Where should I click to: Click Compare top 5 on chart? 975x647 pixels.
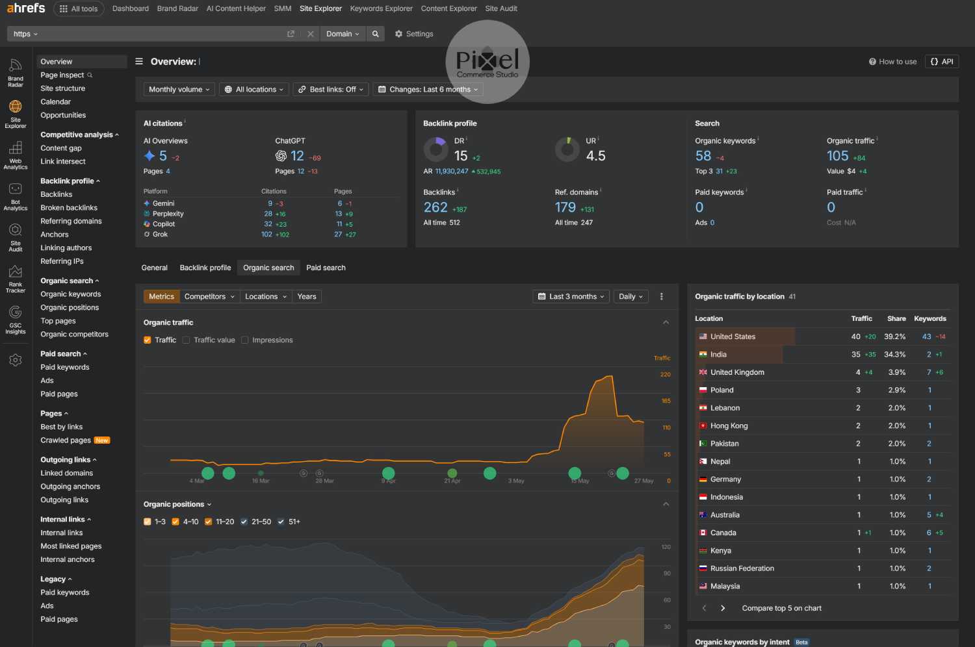coord(782,608)
